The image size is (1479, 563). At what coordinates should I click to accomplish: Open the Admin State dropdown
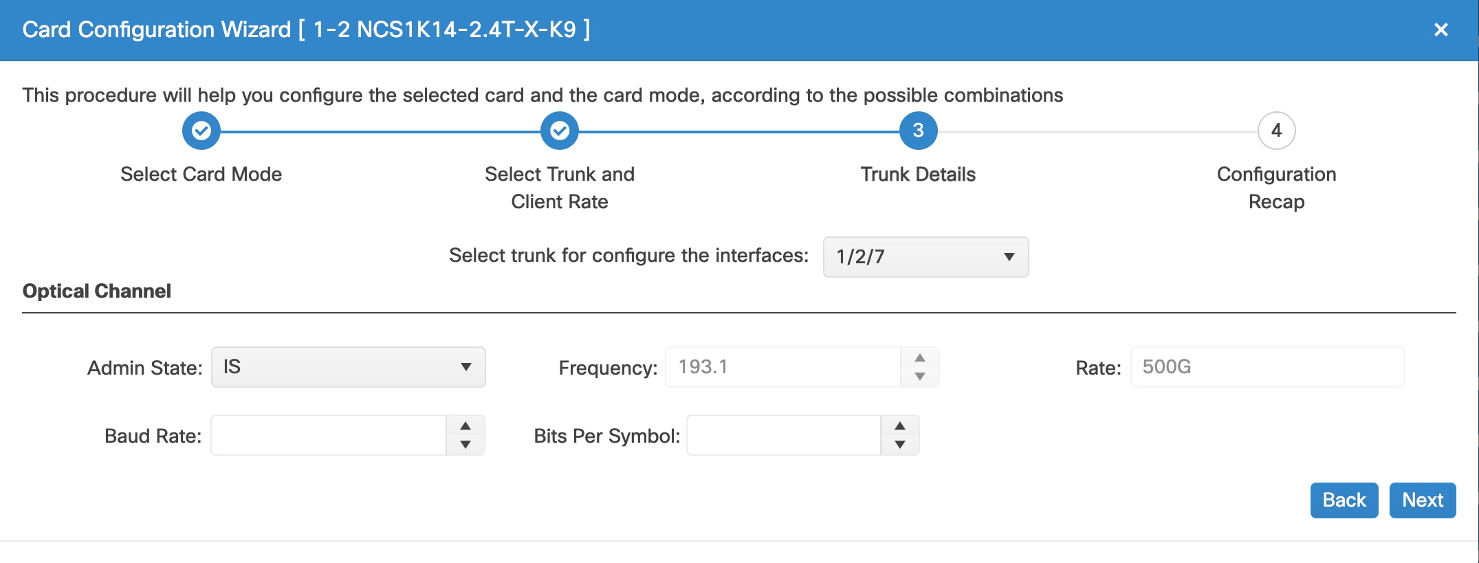point(349,367)
